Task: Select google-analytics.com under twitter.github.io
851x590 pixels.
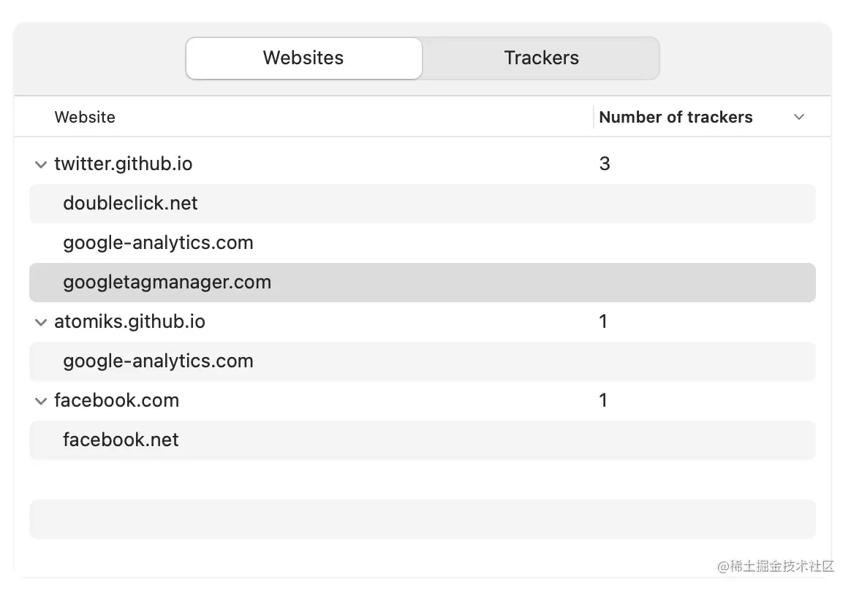Action: [x=158, y=242]
